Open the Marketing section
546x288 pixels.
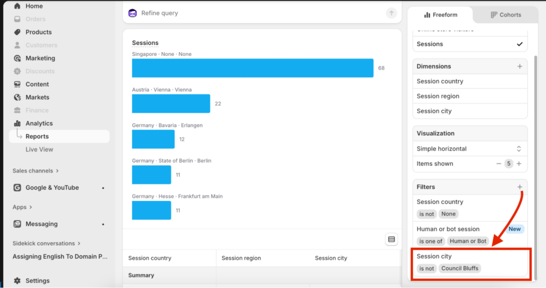point(40,58)
